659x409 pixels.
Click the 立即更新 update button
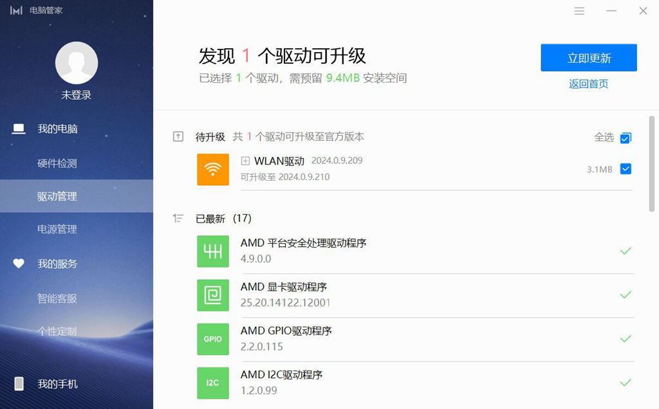click(x=588, y=58)
